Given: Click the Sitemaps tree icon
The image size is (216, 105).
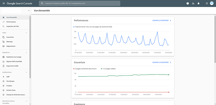Looking at the screenshot, I should click(4, 42).
